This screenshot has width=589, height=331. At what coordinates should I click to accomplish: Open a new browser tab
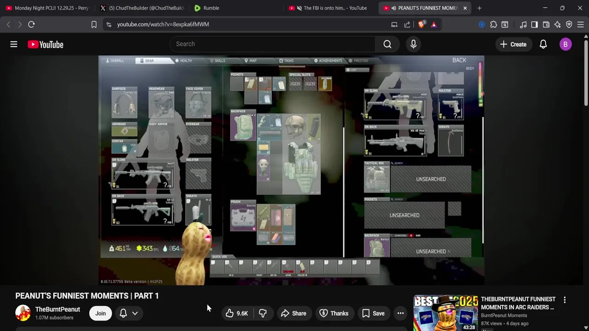(479, 8)
